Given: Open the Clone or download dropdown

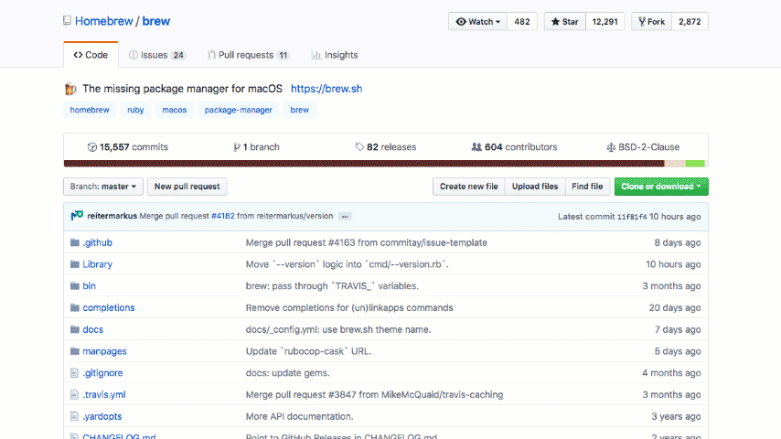Looking at the screenshot, I should coord(661,187).
